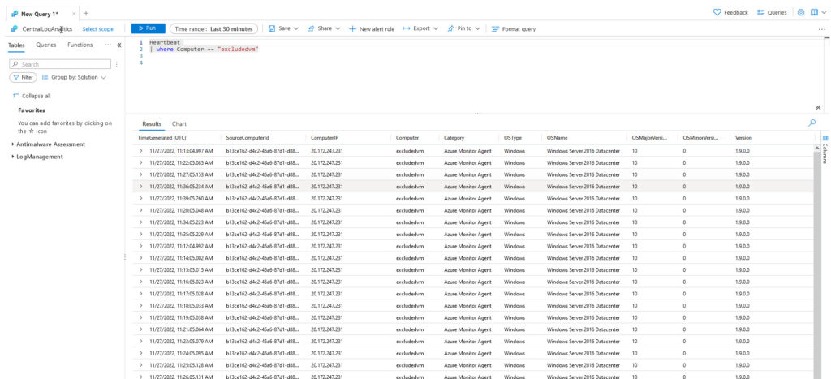Open search options vertical dots
This screenshot has width=831, height=379.
pyautogui.click(x=117, y=64)
